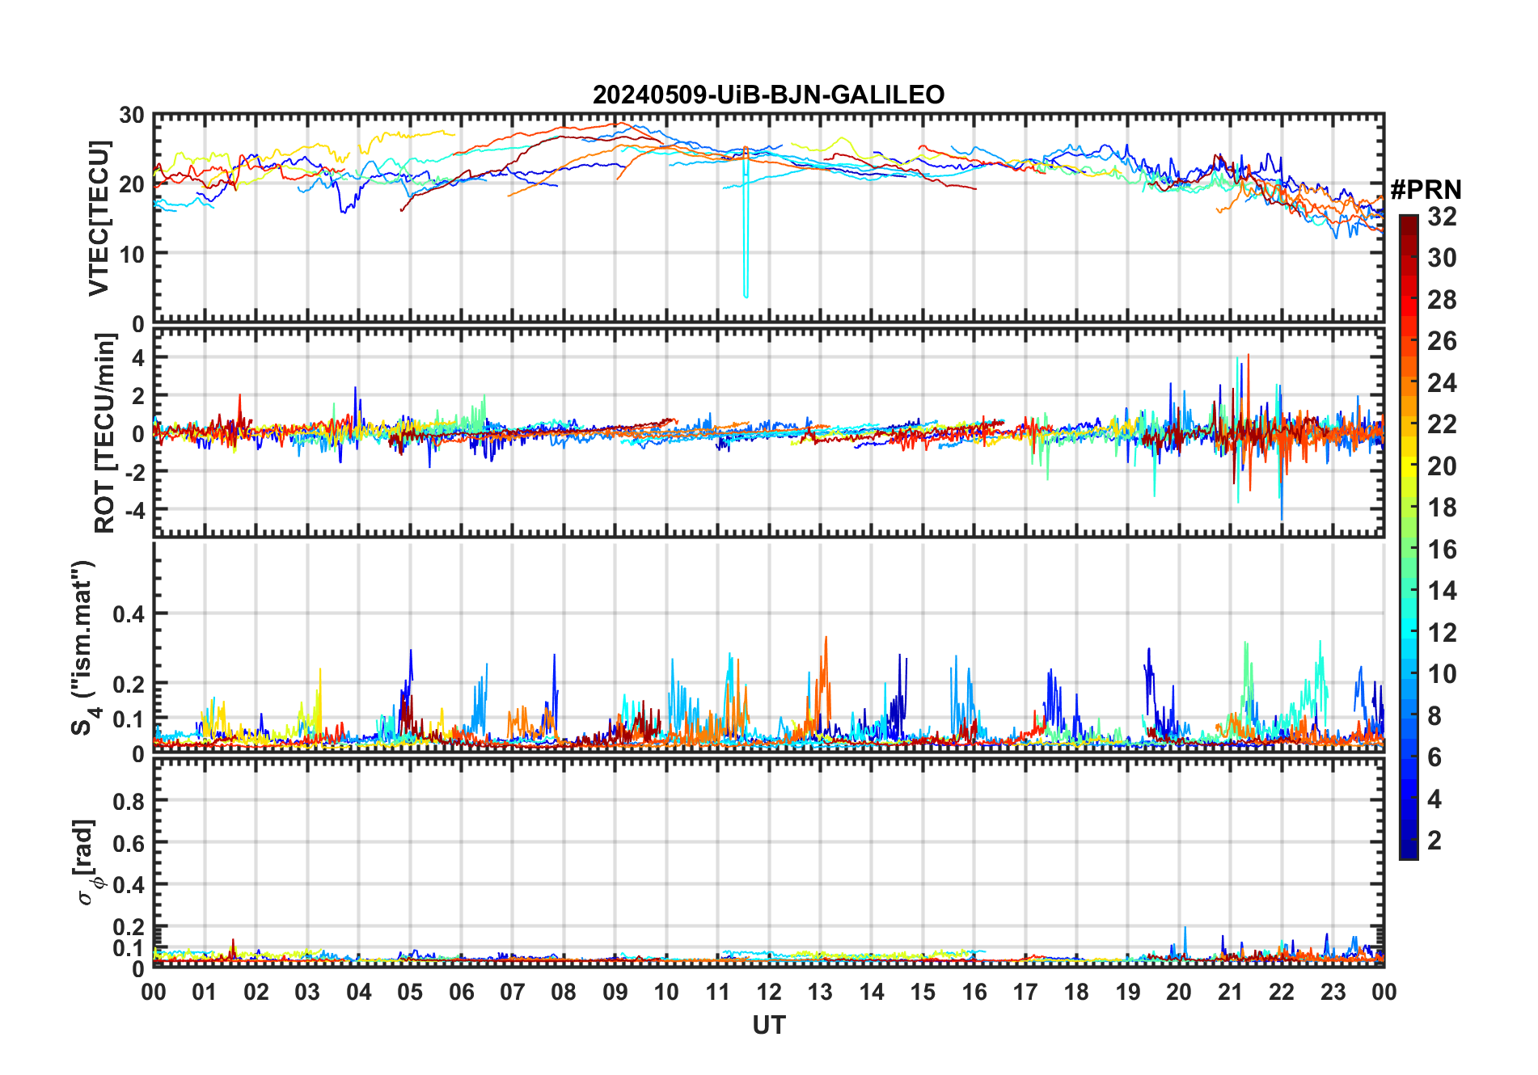Select the UT x-axis label
1538x1075 pixels.
pos(768,1025)
